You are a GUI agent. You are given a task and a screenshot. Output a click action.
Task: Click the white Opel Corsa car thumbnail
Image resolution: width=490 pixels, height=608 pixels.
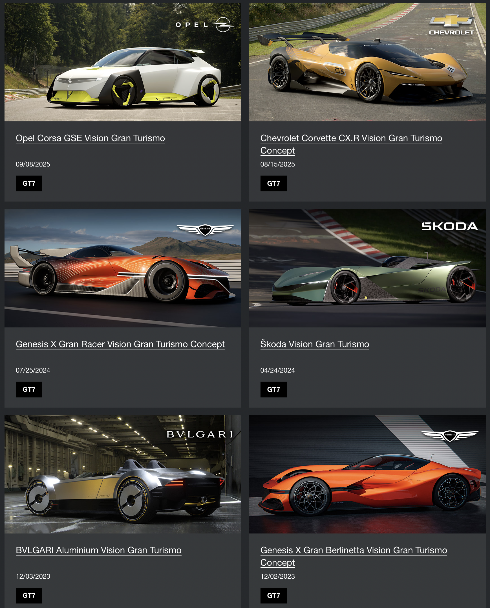pyautogui.click(x=123, y=62)
